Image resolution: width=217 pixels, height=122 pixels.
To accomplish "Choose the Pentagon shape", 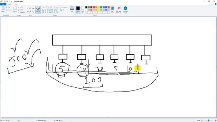I will (x=47, y=10).
